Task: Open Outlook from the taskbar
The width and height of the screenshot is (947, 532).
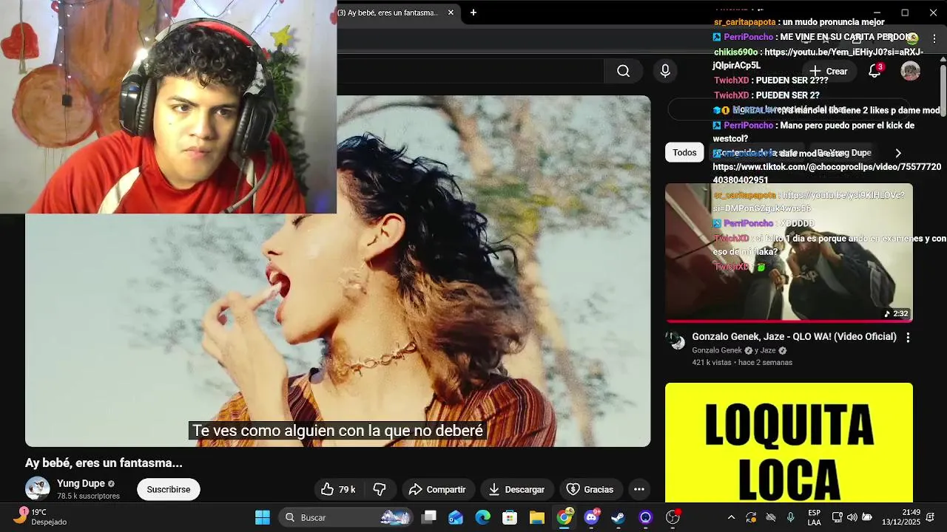Action: coord(456,517)
